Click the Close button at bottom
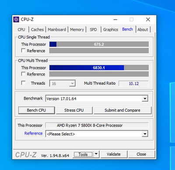Viewport: 175px width, 170px height. 141,154
